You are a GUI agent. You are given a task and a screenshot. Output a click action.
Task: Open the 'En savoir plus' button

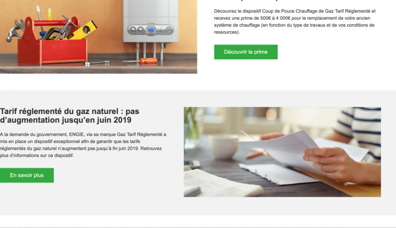click(x=27, y=175)
